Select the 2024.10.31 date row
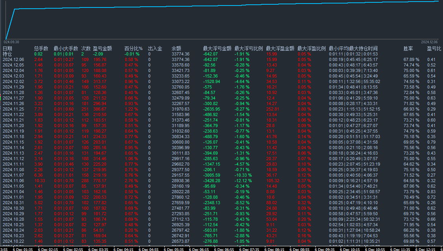Viewport: 443px width, 251px height. click(13, 203)
